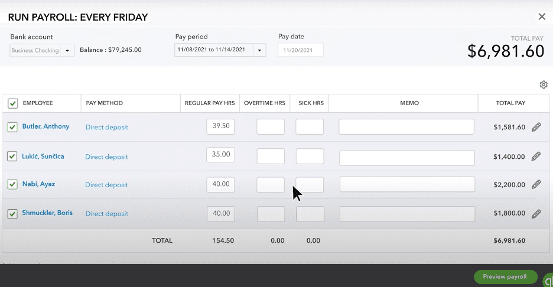Click the SICK HRS column header
Image resolution: width=553 pixels, height=287 pixels.
pyautogui.click(x=311, y=103)
